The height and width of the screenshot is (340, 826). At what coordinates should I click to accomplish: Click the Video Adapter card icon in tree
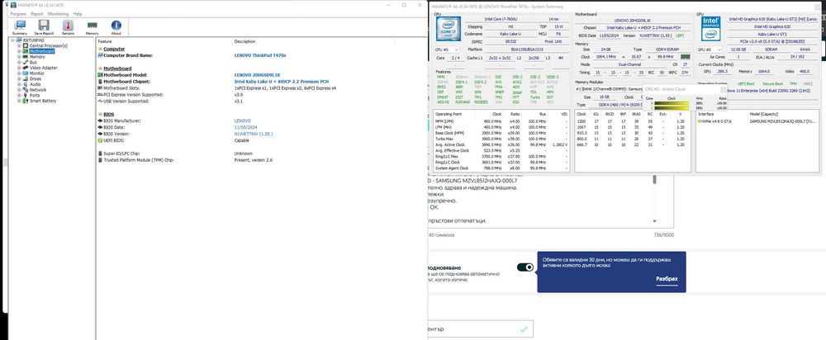[26, 68]
